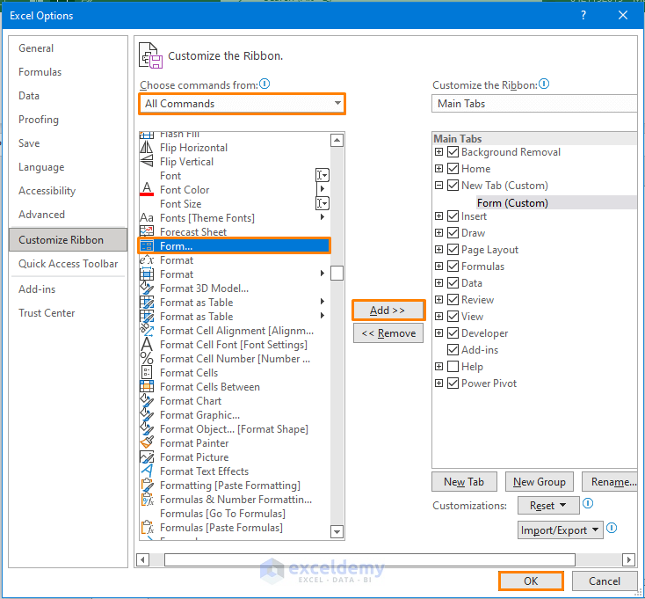Click the Format Object [Format Shape] icon
This screenshot has width=645, height=599.
pyautogui.click(x=147, y=428)
